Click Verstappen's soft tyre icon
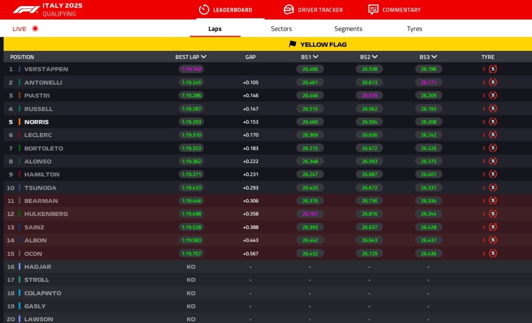This screenshot has width=532, height=323. pyautogui.click(x=493, y=69)
